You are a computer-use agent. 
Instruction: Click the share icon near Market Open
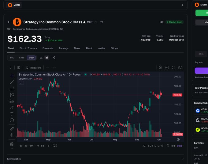pyautogui.click(x=162, y=22)
